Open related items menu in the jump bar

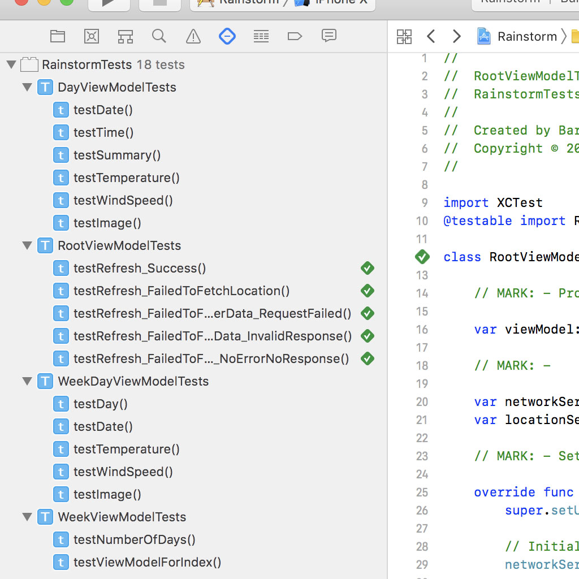coord(404,36)
